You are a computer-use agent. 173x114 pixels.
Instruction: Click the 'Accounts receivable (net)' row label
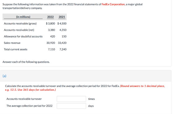coord(19,30)
